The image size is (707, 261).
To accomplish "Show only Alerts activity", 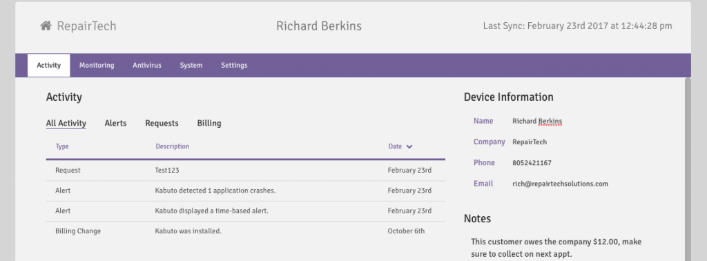I will pyautogui.click(x=115, y=123).
